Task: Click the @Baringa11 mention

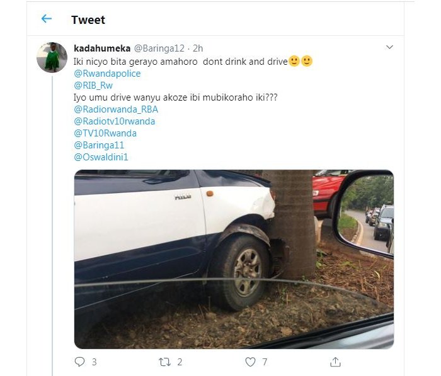Action: 99,145
